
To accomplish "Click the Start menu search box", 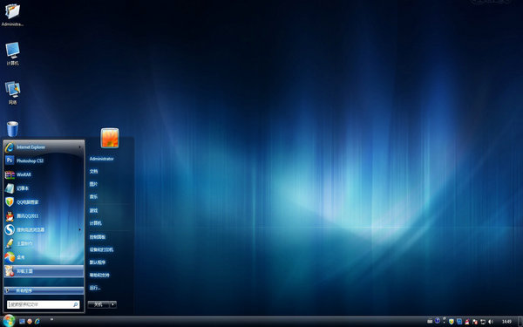I will (x=43, y=304).
